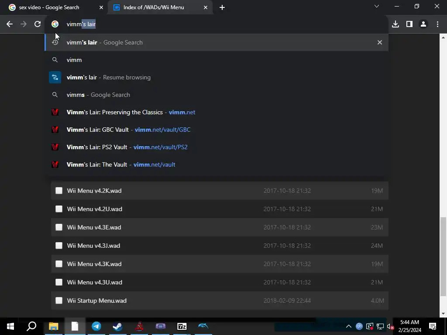
Task: Click the clock history icon beside vimm's lair
Action: coord(55,42)
